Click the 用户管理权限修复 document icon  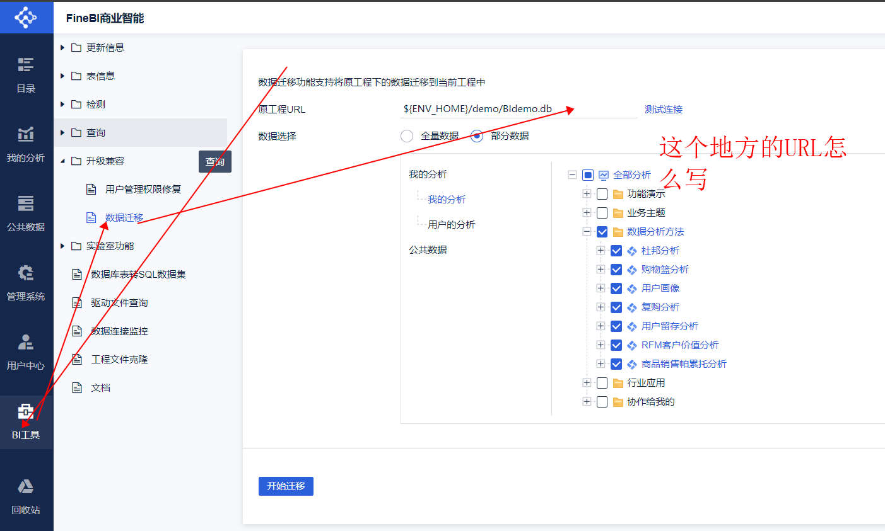[x=91, y=189]
